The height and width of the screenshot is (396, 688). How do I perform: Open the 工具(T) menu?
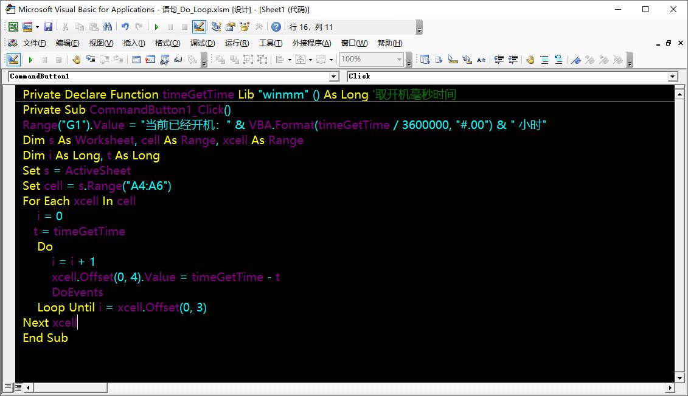pyautogui.click(x=271, y=43)
